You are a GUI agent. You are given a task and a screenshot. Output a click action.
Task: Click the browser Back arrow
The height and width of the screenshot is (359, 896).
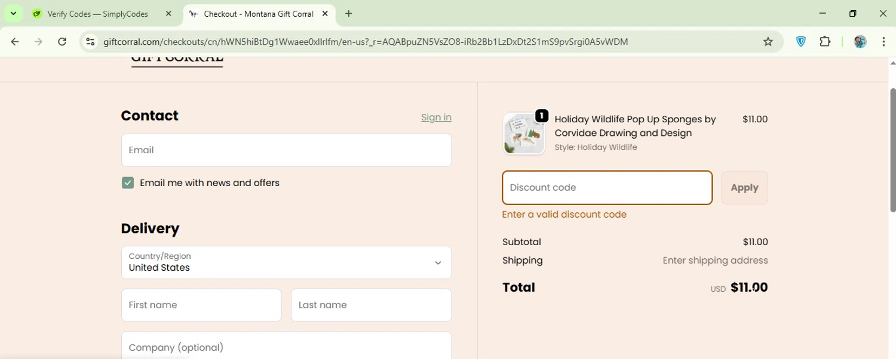[15, 42]
